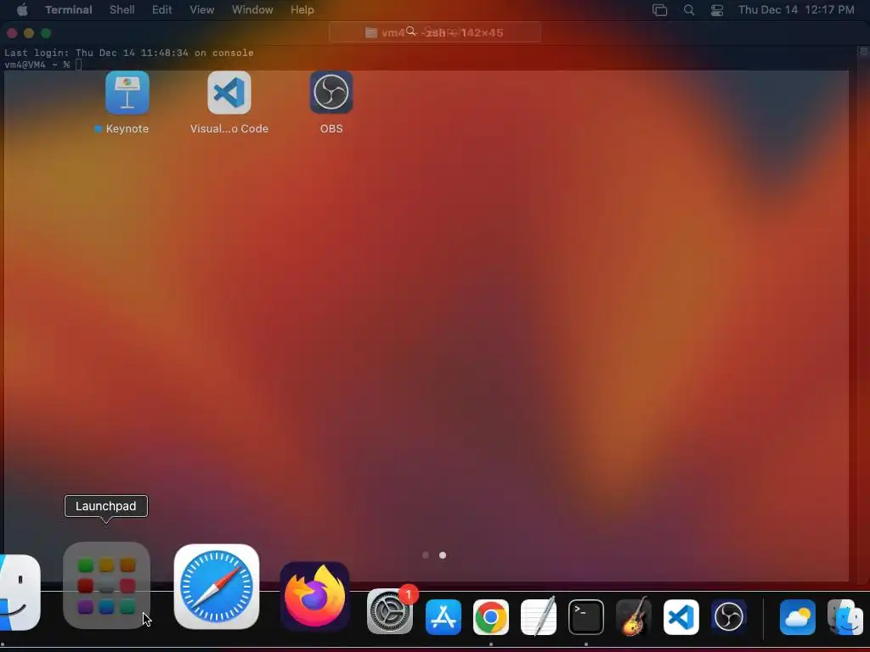The image size is (870, 652).
Task: Open Safari from the Dock
Action: point(217,587)
